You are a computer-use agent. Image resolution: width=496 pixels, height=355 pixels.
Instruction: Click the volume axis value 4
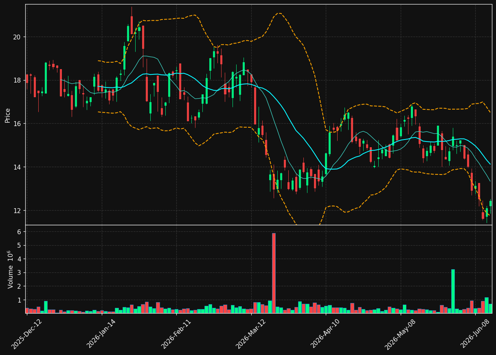(x=20, y=259)
